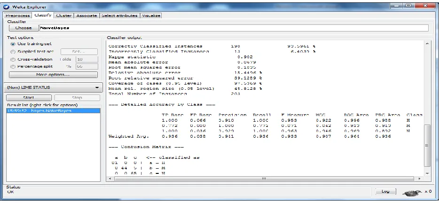Click the scroll right arrow of output
439x203 pixels.
tap(419, 179)
